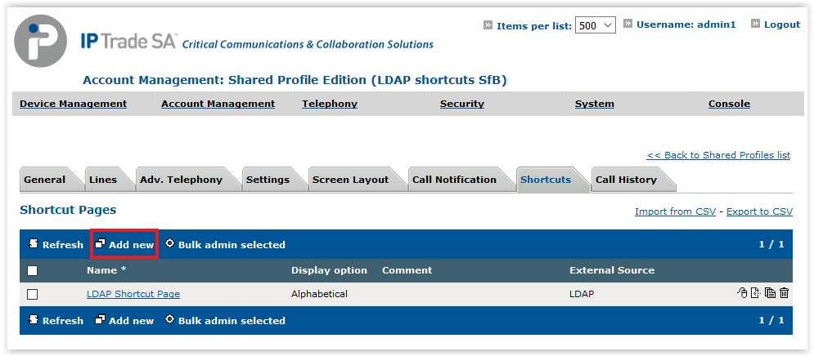The image size is (814, 356).
Task: Open the Items per list dropdown
Action: (596, 25)
